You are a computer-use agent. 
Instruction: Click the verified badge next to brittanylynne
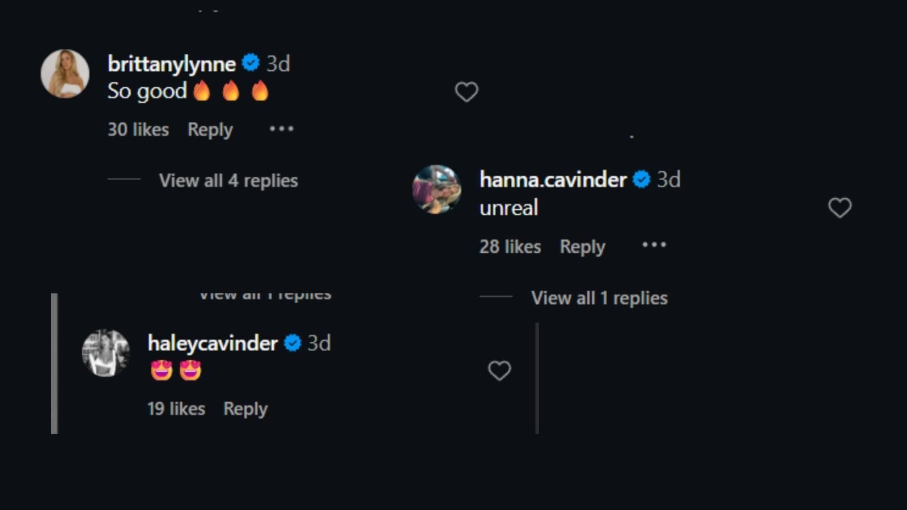pyautogui.click(x=249, y=63)
